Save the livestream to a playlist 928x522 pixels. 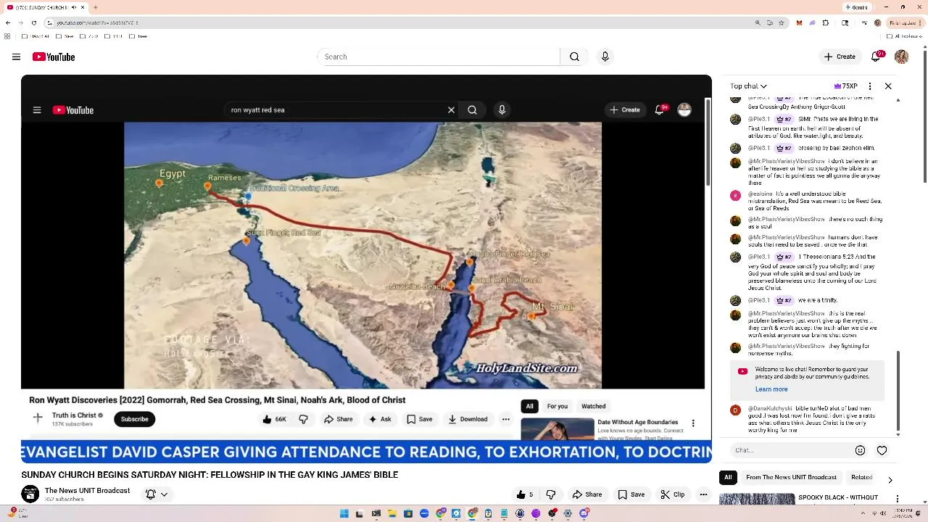pyautogui.click(x=631, y=494)
